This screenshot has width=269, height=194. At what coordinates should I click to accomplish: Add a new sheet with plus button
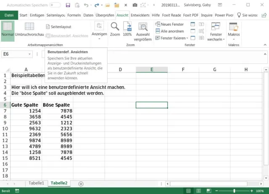coord(81,183)
